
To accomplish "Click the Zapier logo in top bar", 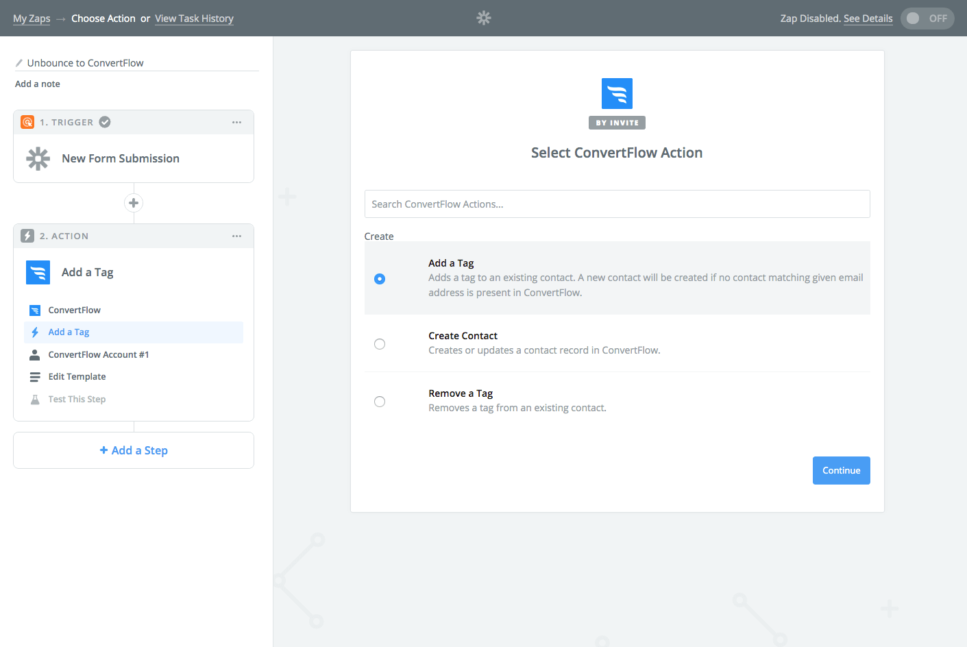I will [484, 18].
